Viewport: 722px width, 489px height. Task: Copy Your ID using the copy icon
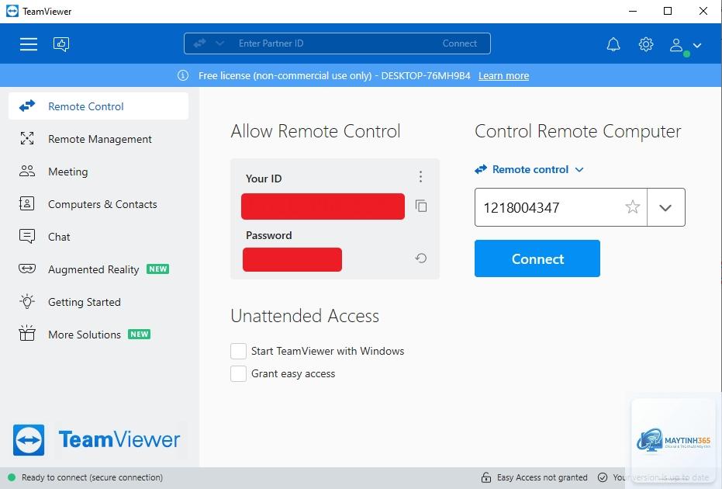tap(421, 206)
